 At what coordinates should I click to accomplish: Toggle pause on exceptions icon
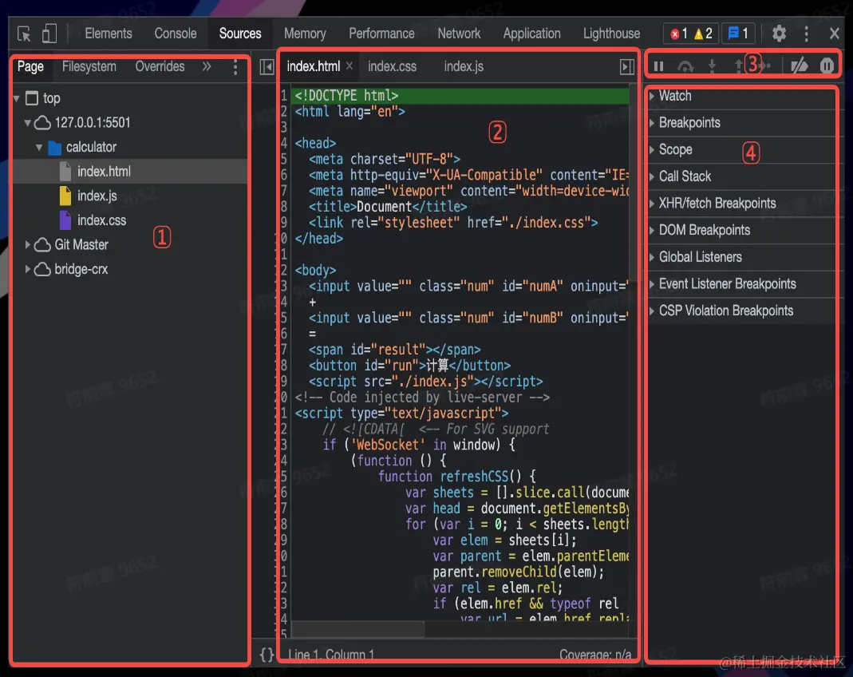(827, 66)
